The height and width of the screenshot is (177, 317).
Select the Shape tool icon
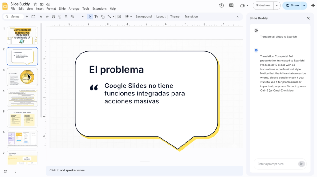(103, 17)
